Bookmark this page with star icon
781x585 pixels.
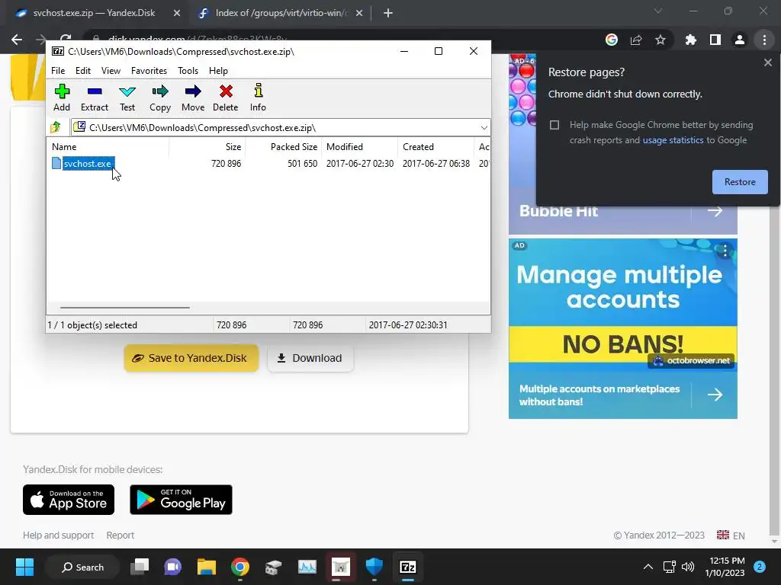[660, 40]
